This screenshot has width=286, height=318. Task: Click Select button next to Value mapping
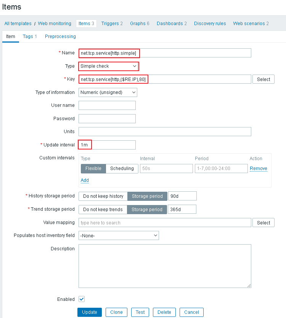click(x=264, y=223)
